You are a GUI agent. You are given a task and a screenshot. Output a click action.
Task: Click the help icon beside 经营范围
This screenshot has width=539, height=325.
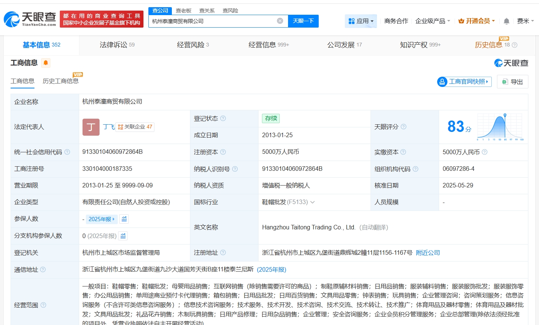(x=43, y=305)
